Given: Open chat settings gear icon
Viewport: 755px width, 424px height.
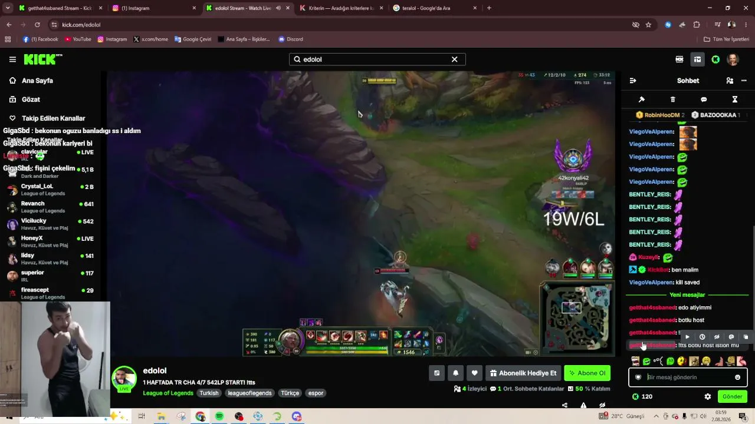Looking at the screenshot, I should (x=708, y=397).
